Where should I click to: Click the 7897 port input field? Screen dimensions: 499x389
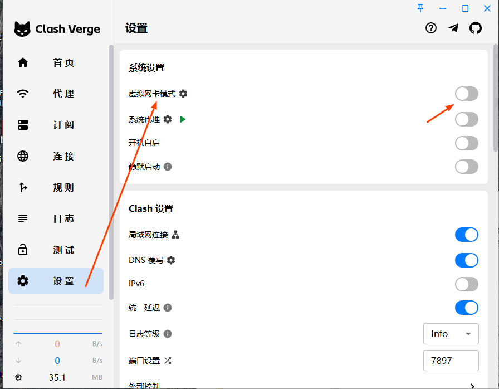coord(451,361)
